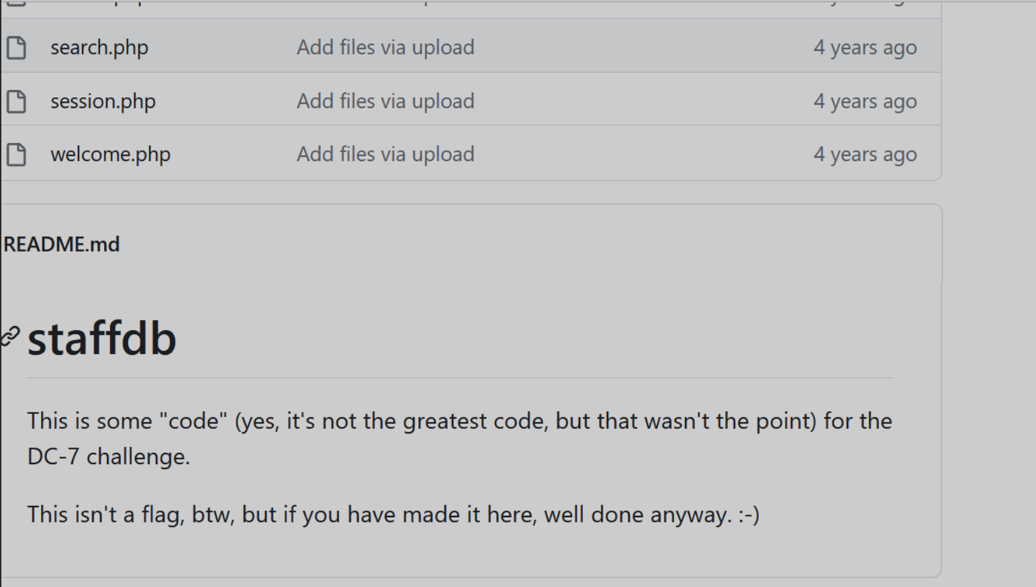Open the session.php "Add files via upload" commit

pyautogui.click(x=385, y=101)
